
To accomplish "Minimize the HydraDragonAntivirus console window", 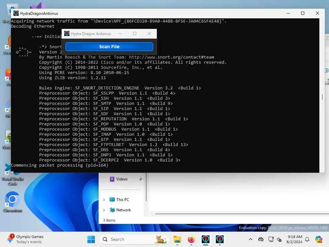I will (288, 13).
